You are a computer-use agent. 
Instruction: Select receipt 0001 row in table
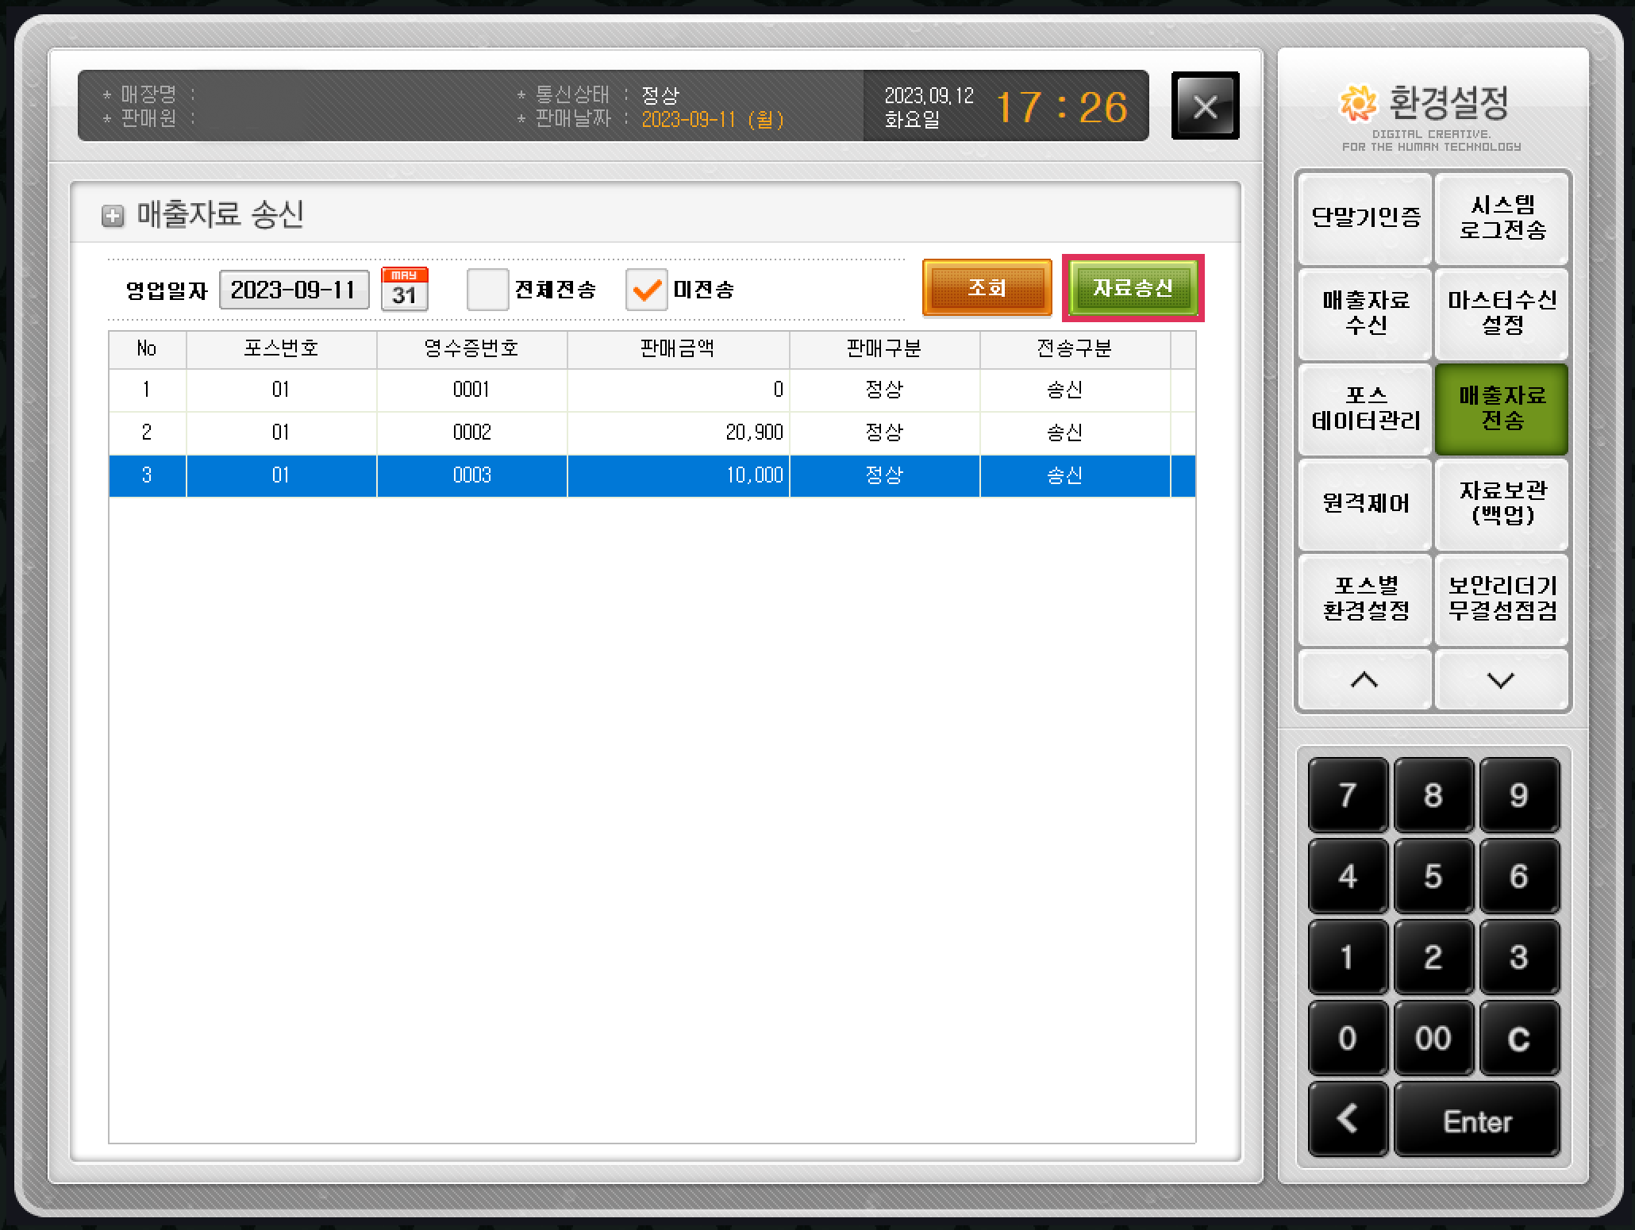[652, 390]
